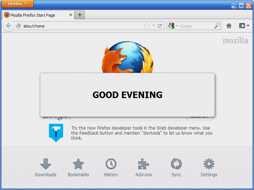
Task: Close the Firefox window
Action: tap(249, 5)
